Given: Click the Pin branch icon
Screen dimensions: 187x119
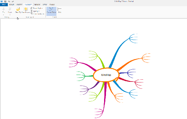Looking at the screenshot, I should pos(3,9).
